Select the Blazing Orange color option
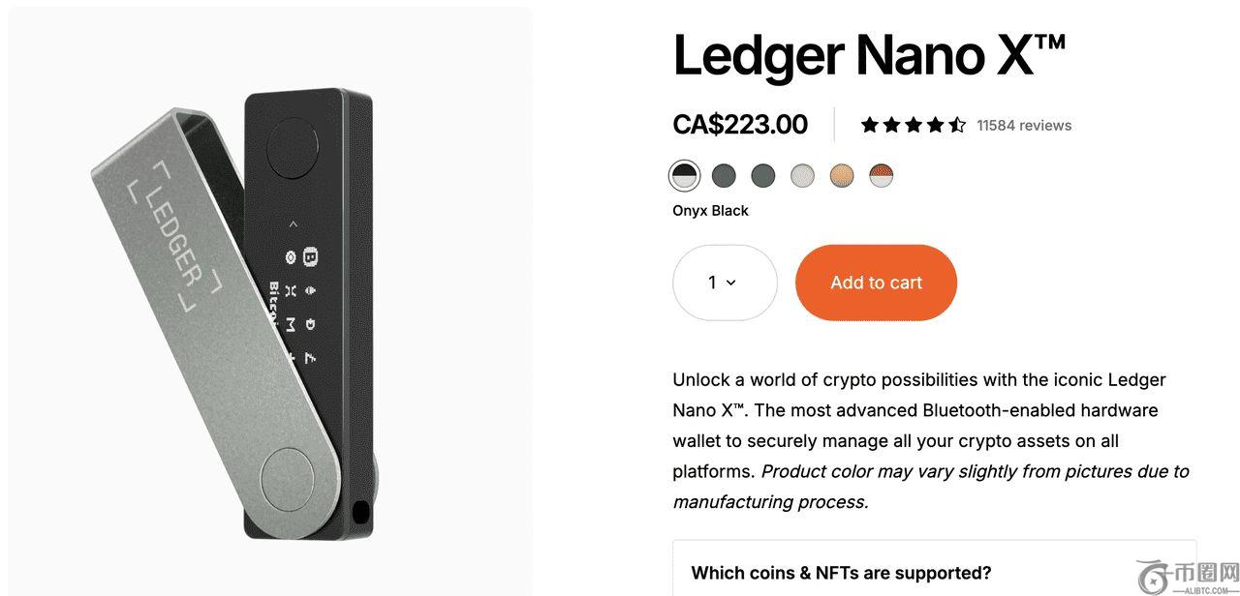This screenshot has width=1240, height=596. [841, 175]
